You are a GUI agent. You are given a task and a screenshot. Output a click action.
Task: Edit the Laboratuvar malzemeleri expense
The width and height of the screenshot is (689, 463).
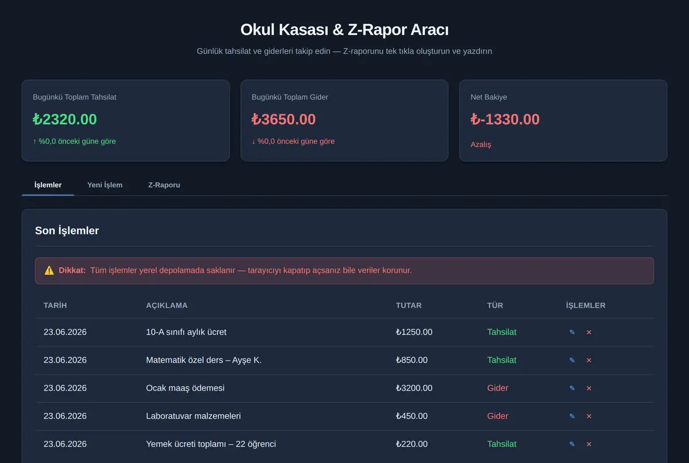pos(572,416)
